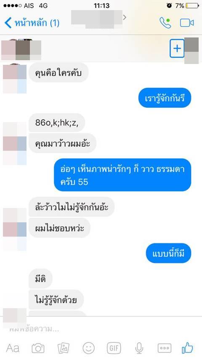Go back to หน้าหลัก (1)
This screenshot has width=202, height=360.
32,23
